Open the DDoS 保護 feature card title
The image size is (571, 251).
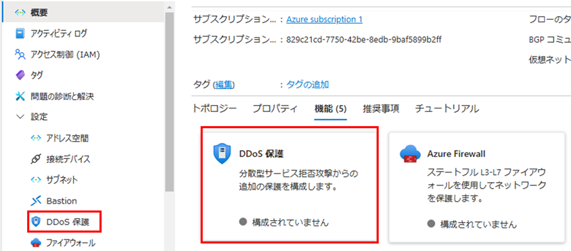[x=261, y=154]
